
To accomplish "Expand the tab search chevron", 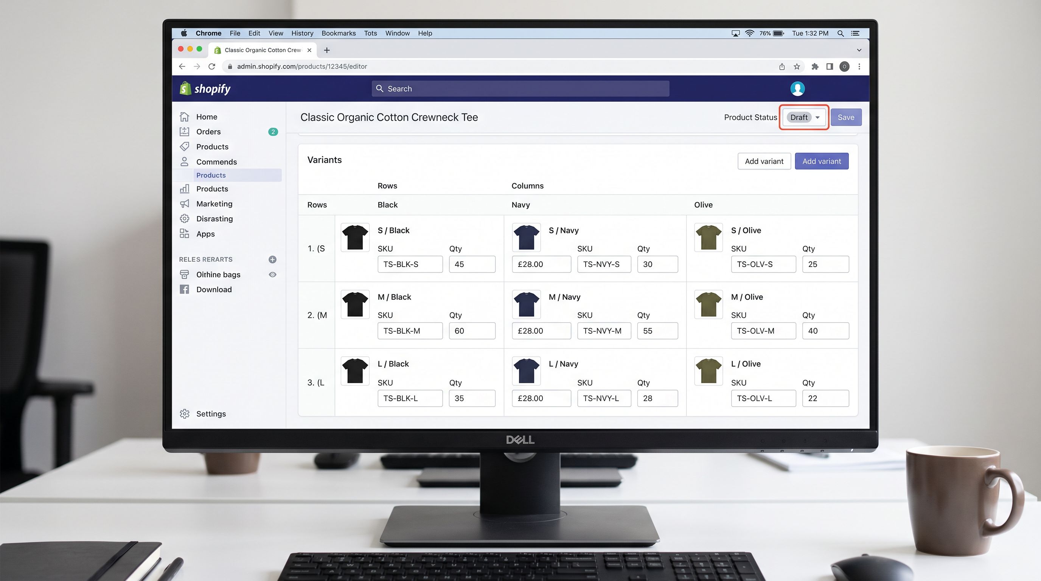I will coord(859,50).
